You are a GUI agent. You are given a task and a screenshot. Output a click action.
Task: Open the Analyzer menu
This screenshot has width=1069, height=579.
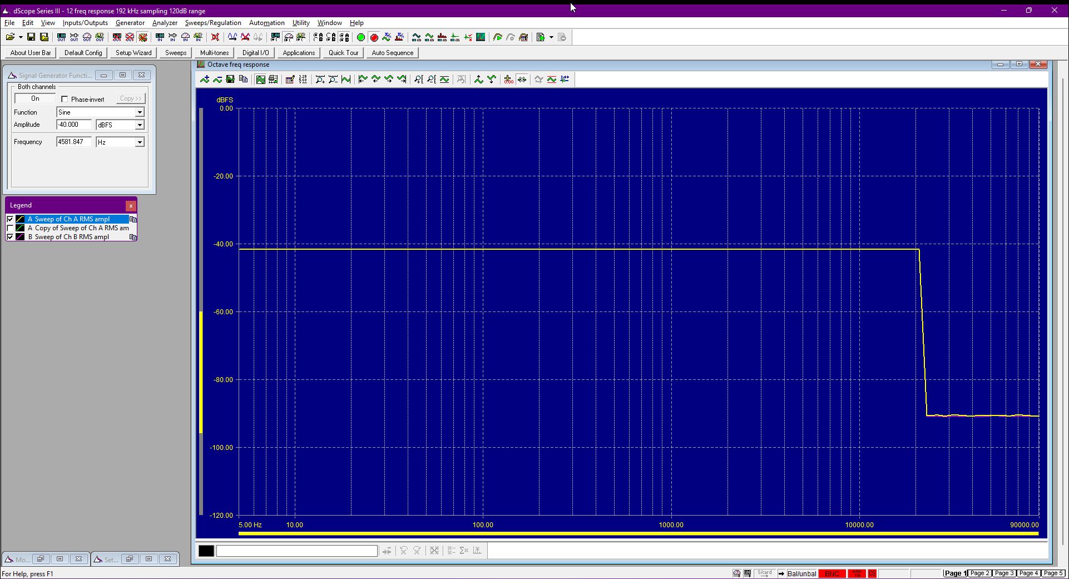click(165, 23)
